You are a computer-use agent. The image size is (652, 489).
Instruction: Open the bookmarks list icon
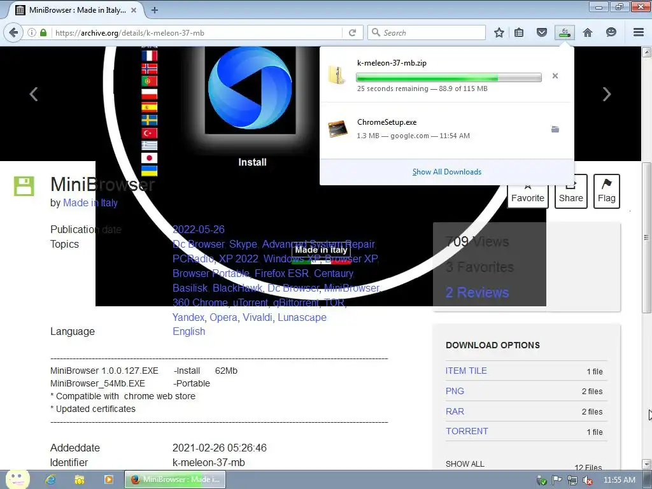[519, 32]
